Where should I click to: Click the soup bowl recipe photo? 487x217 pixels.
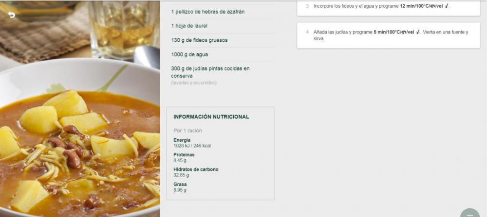point(80,109)
